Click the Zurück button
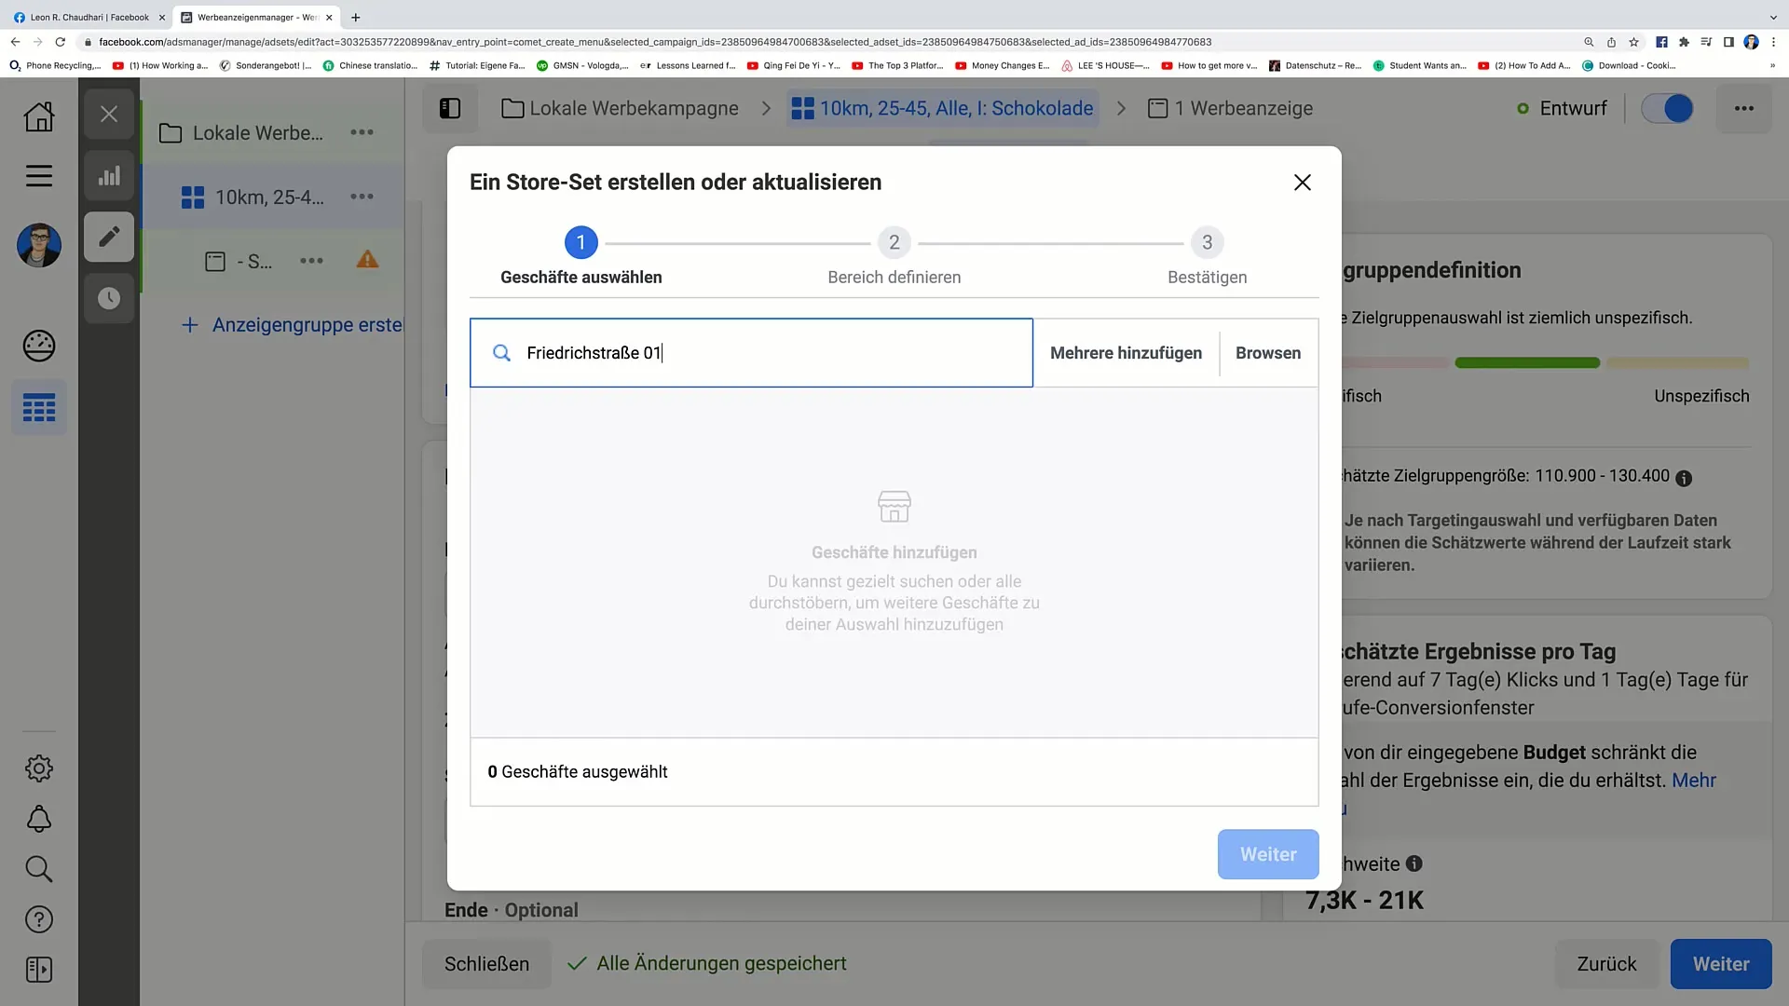 (1606, 964)
